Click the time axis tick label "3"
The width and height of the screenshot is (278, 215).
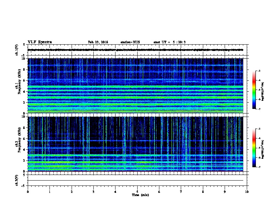(93, 192)
